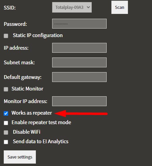Click the Subnet mask input field
Screen dimensions: 152x166
coord(79,62)
